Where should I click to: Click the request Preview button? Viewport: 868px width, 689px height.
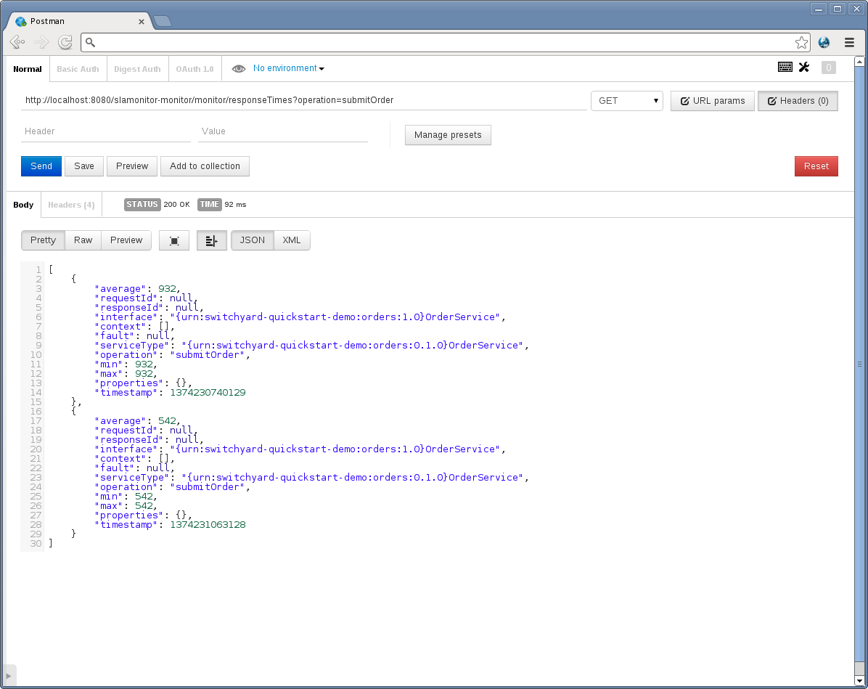click(132, 166)
